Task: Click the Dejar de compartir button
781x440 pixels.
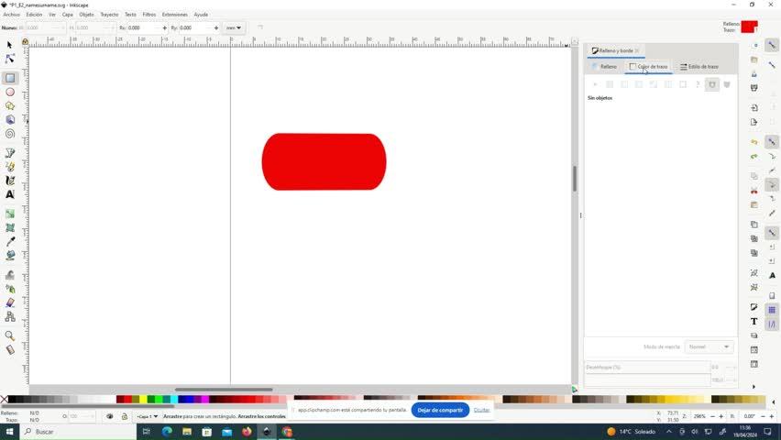Action: pyautogui.click(x=440, y=410)
